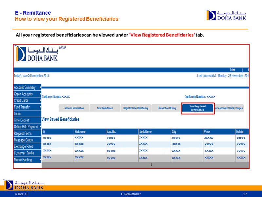Screen dimensions: 262x197
Task: Select the Transaction History tab
Action: (x=166, y=108)
